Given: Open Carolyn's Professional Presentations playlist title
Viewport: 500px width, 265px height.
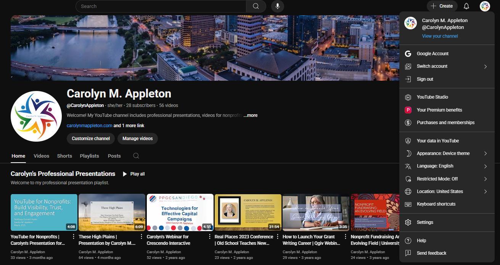Looking at the screenshot, I should click(63, 174).
